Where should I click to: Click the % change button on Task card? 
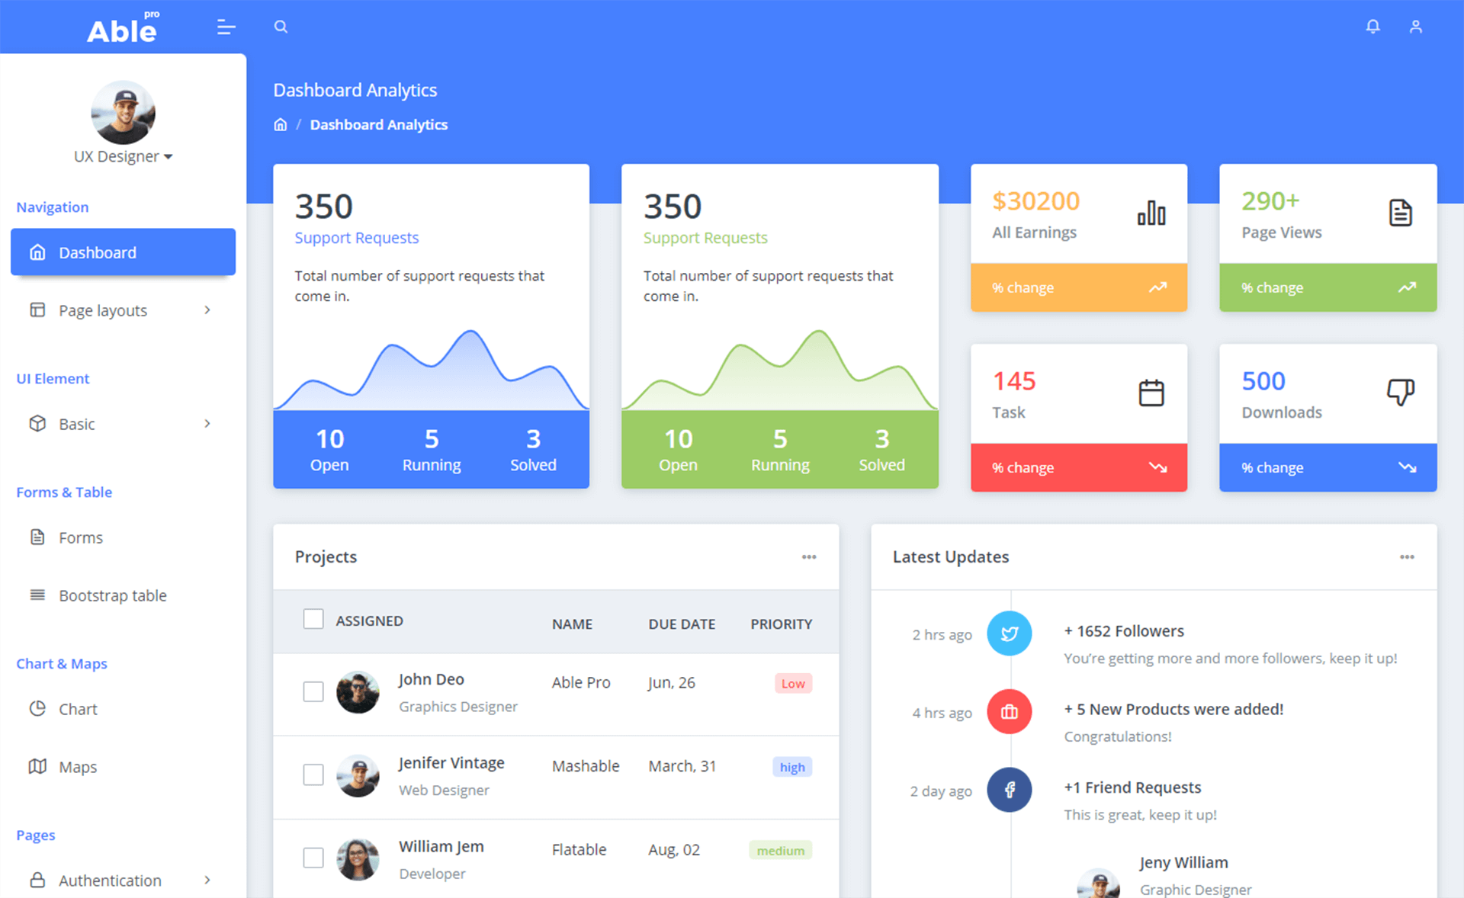click(x=1078, y=467)
